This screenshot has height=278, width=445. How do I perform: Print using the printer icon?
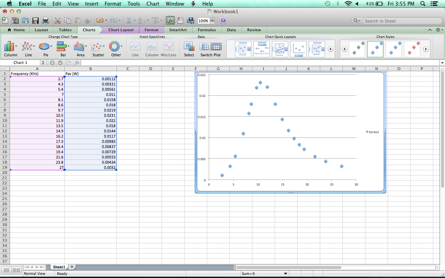click(45, 21)
